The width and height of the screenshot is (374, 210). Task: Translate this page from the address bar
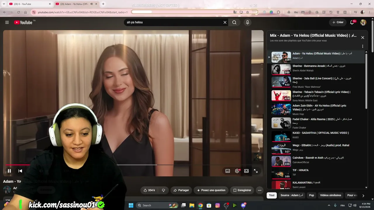[235, 12]
